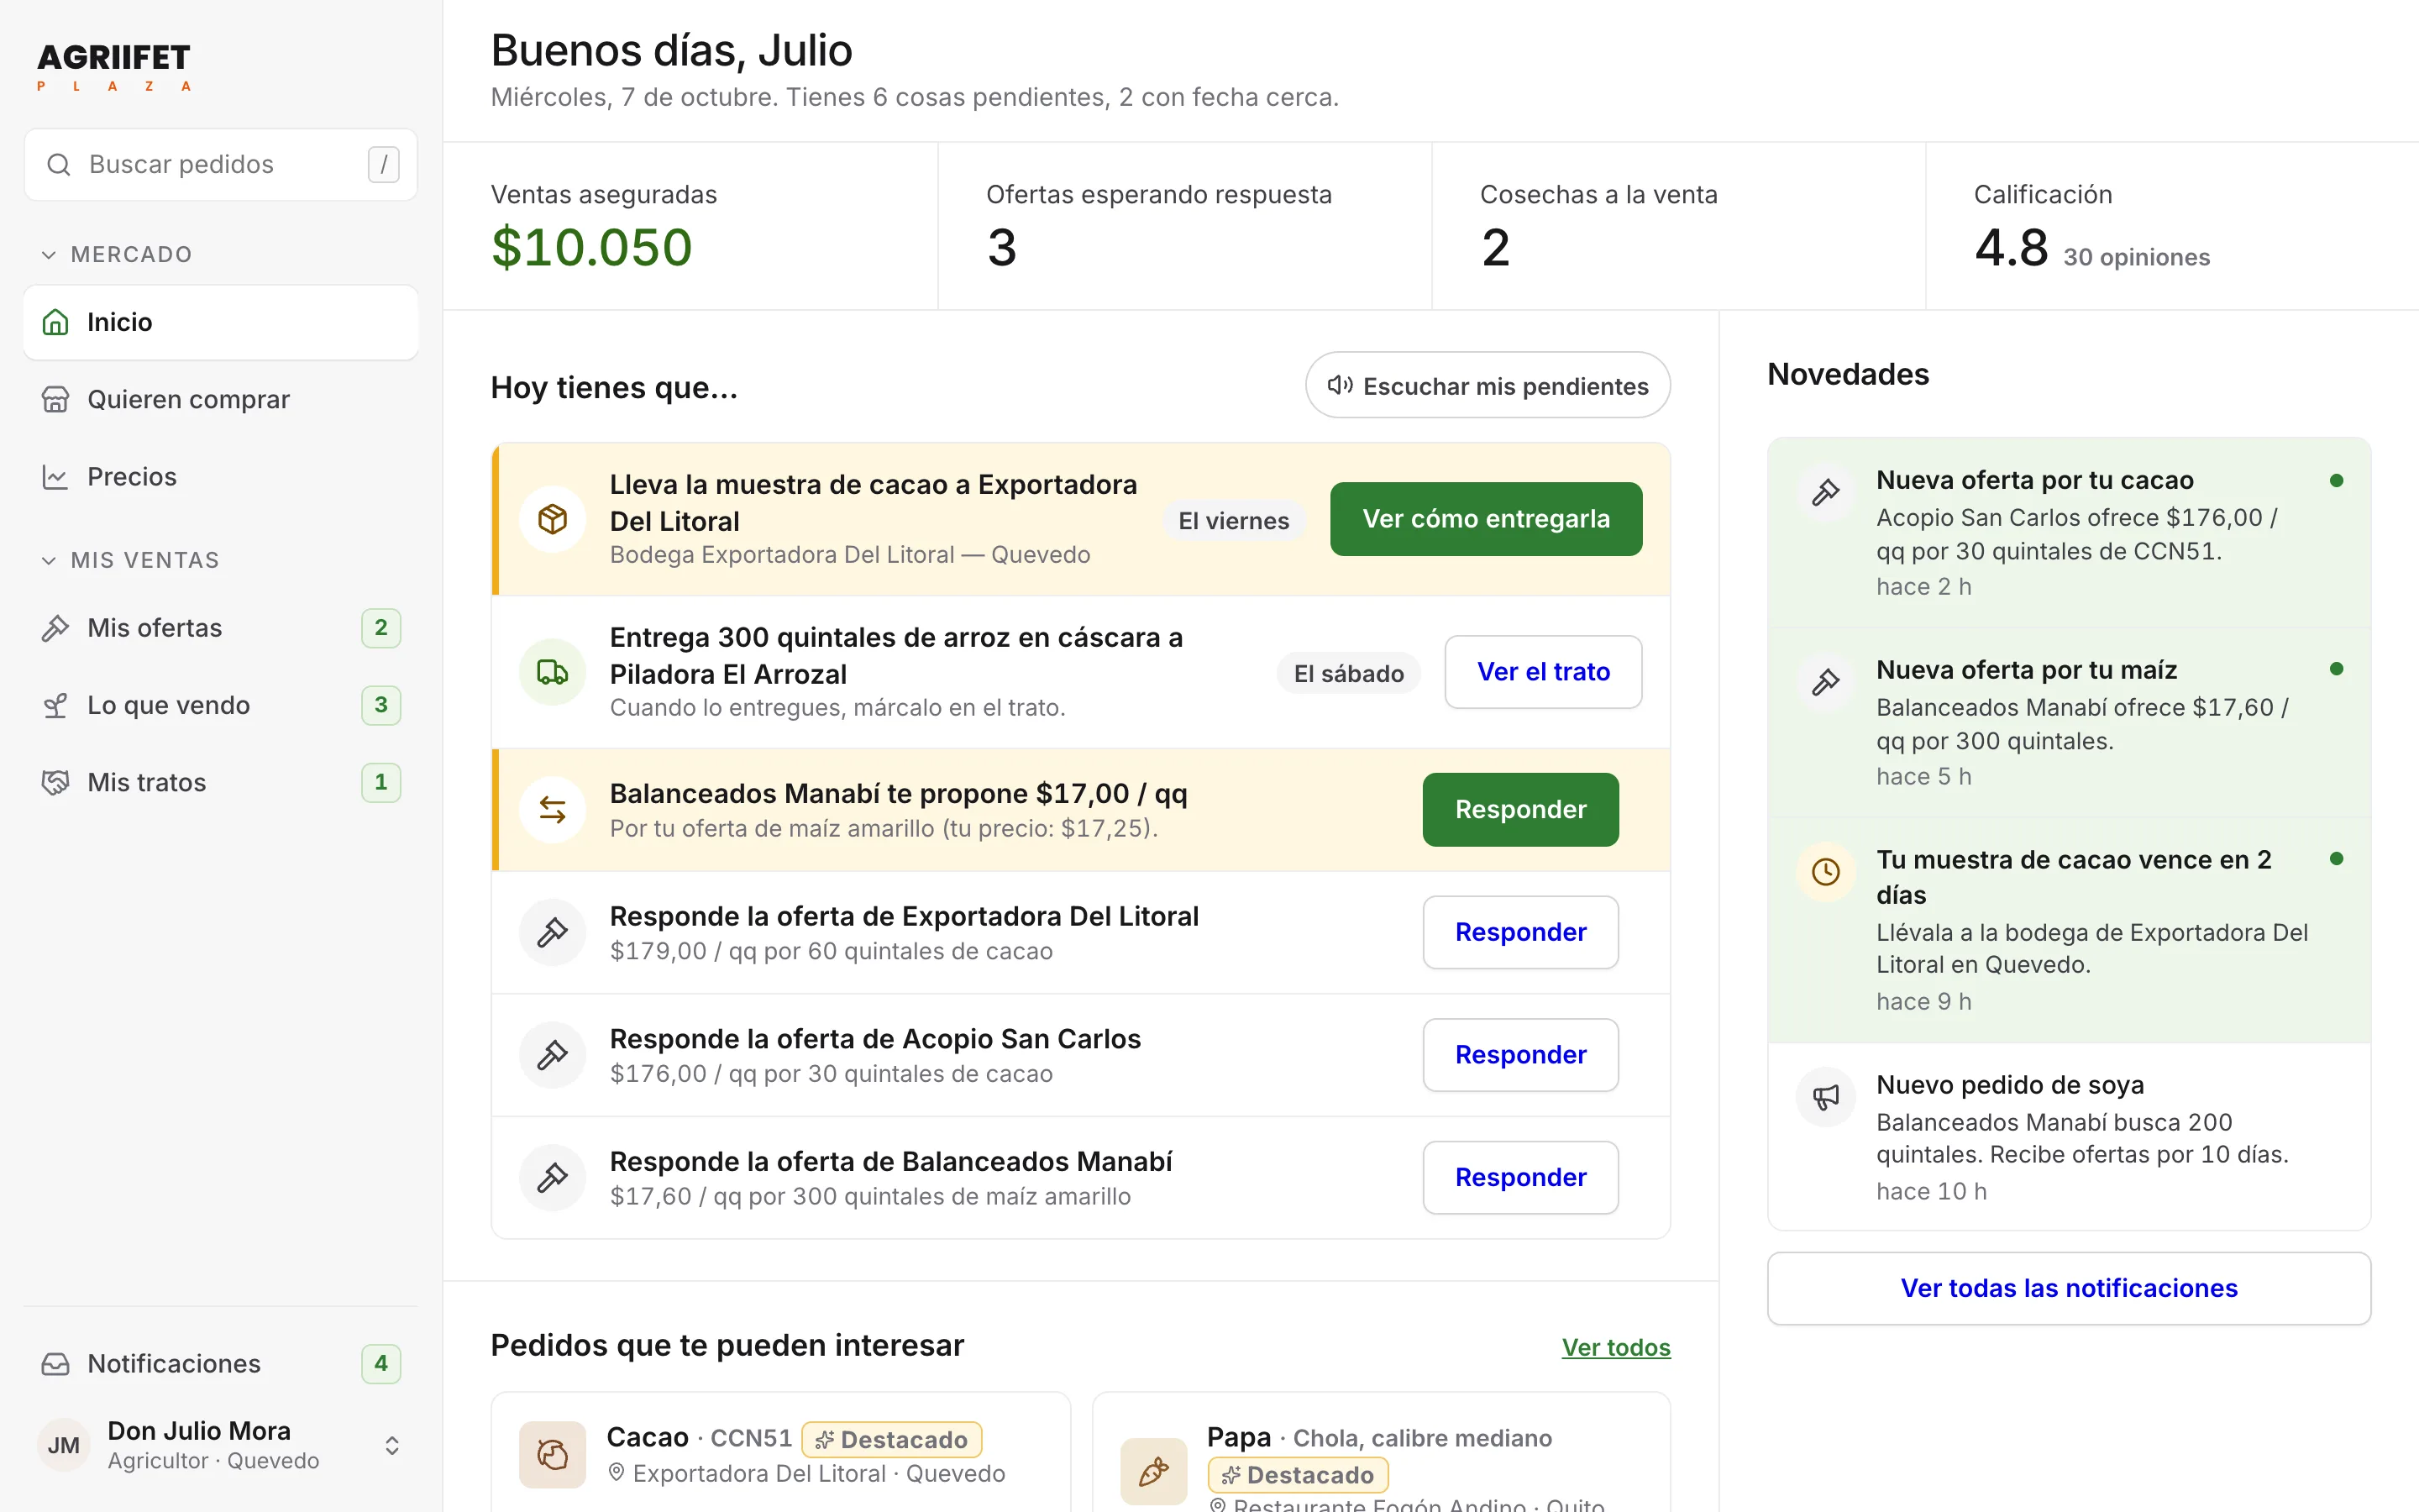The width and height of the screenshot is (2419, 1512).
Task: Click Responder for Acopio San Carlos offer
Action: (1520, 1055)
